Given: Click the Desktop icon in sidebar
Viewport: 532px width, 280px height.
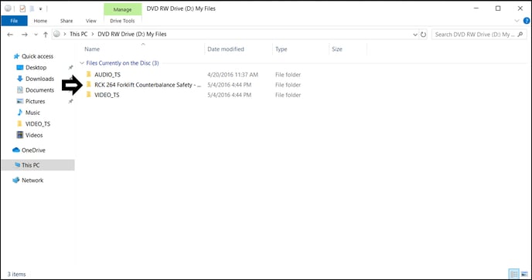Looking at the screenshot, I should pyautogui.click(x=19, y=67).
